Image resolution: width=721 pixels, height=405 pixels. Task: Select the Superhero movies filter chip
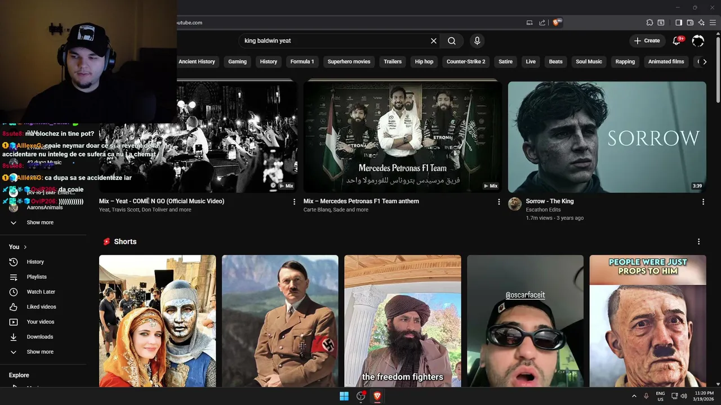tap(349, 62)
